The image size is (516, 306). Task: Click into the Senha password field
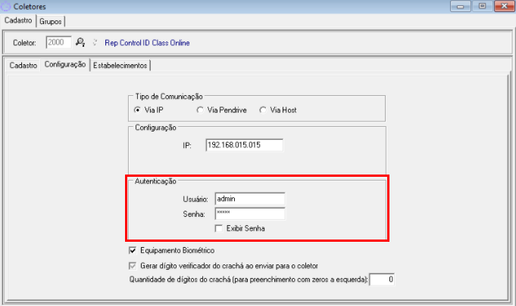[249, 214]
